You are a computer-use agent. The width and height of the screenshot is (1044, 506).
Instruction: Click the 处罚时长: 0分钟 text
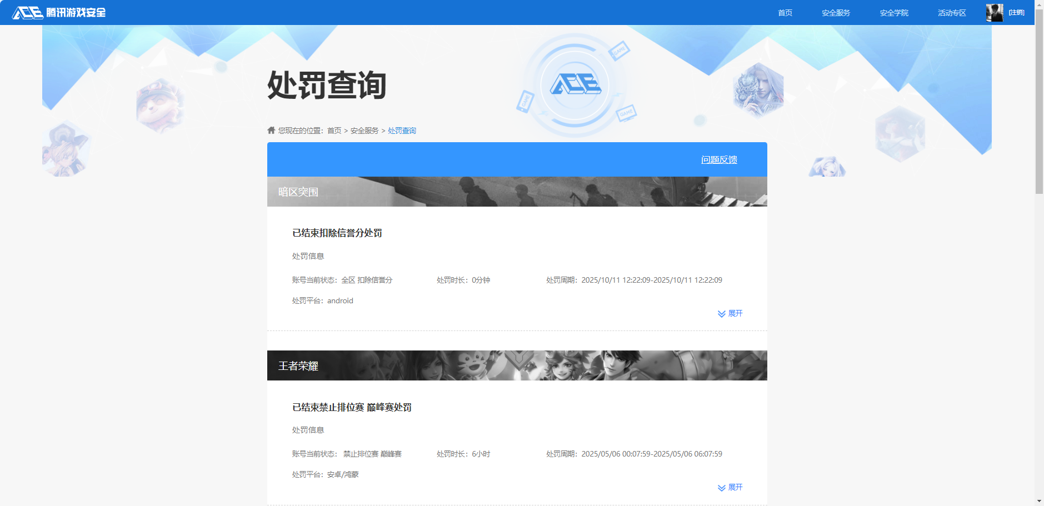(x=463, y=280)
